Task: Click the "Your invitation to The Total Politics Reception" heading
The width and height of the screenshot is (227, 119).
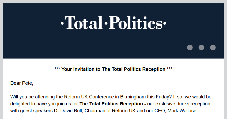Action: pyautogui.click(x=113, y=69)
